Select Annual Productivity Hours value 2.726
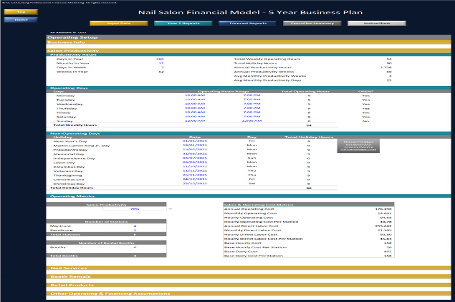 tap(386, 67)
